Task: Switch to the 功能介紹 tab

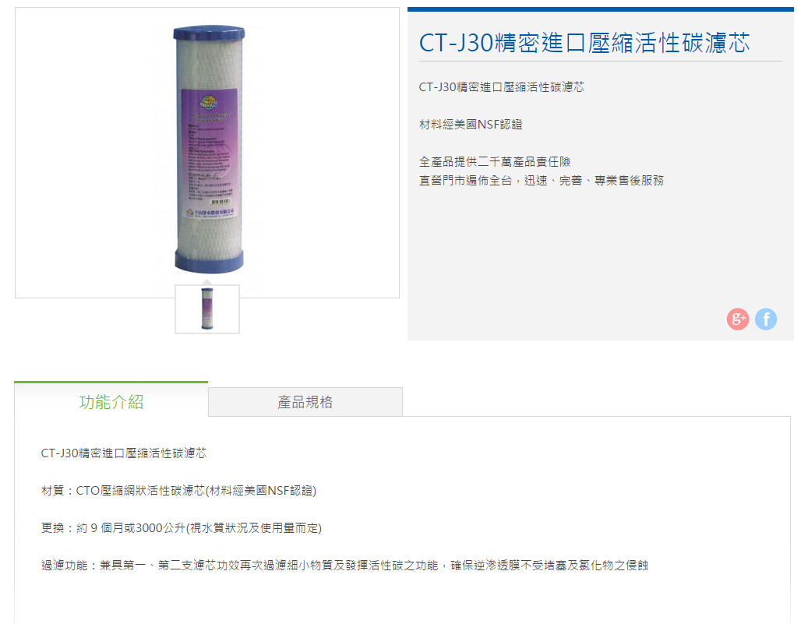Action: point(111,402)
